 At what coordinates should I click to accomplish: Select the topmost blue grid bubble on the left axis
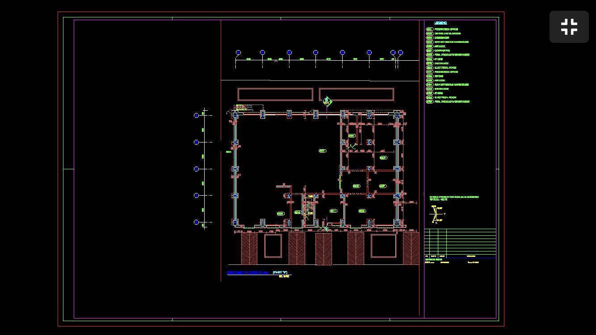[196, 116]
